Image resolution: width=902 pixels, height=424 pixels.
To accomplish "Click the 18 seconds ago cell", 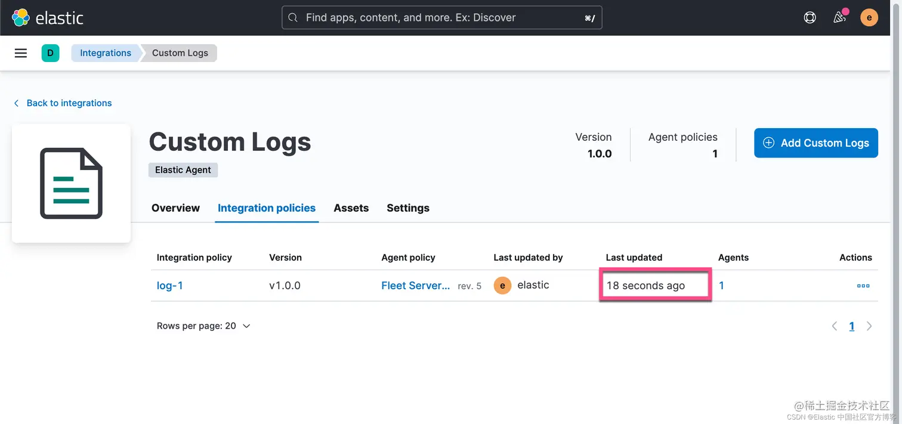I will [646, 286].
